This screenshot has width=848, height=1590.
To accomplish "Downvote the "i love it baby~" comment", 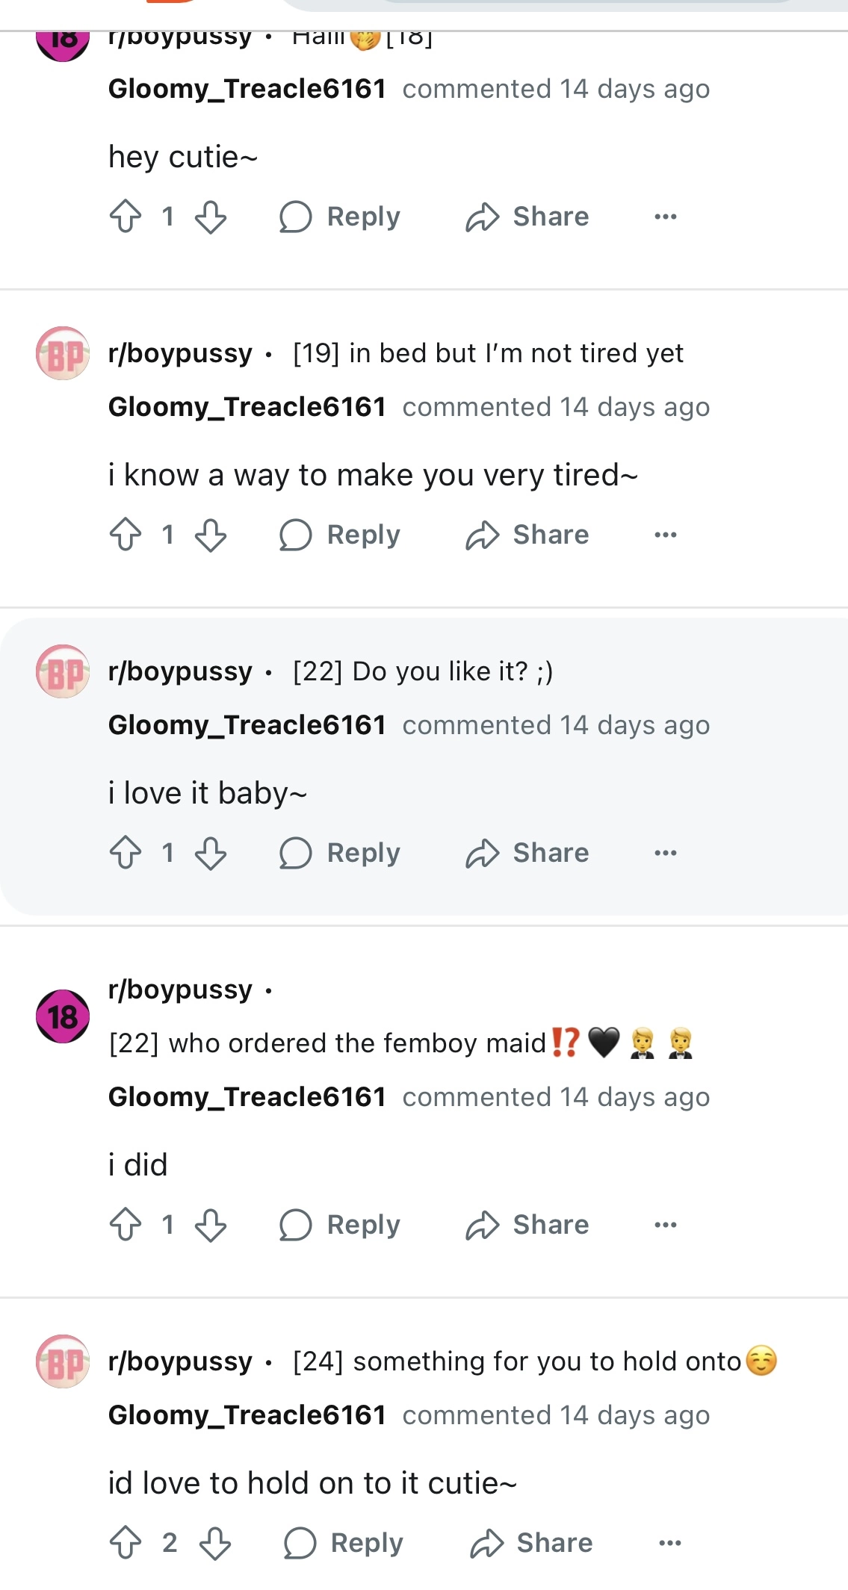I will tap(211, 853).
